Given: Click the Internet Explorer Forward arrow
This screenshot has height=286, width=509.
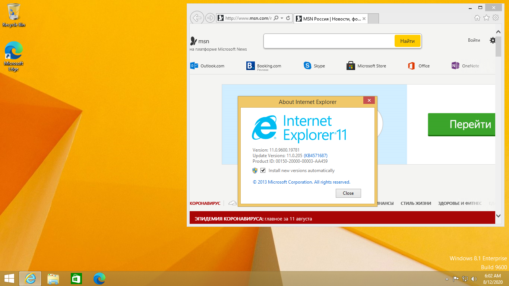Looking at the screenshot, I should (x=210, y=18).
